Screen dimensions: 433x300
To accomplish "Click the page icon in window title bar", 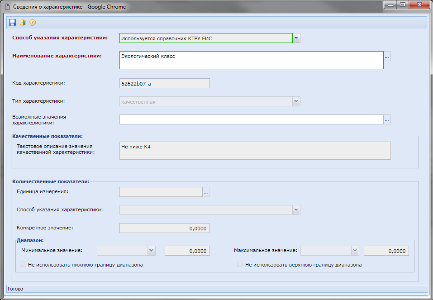I will tap(7, 7).
